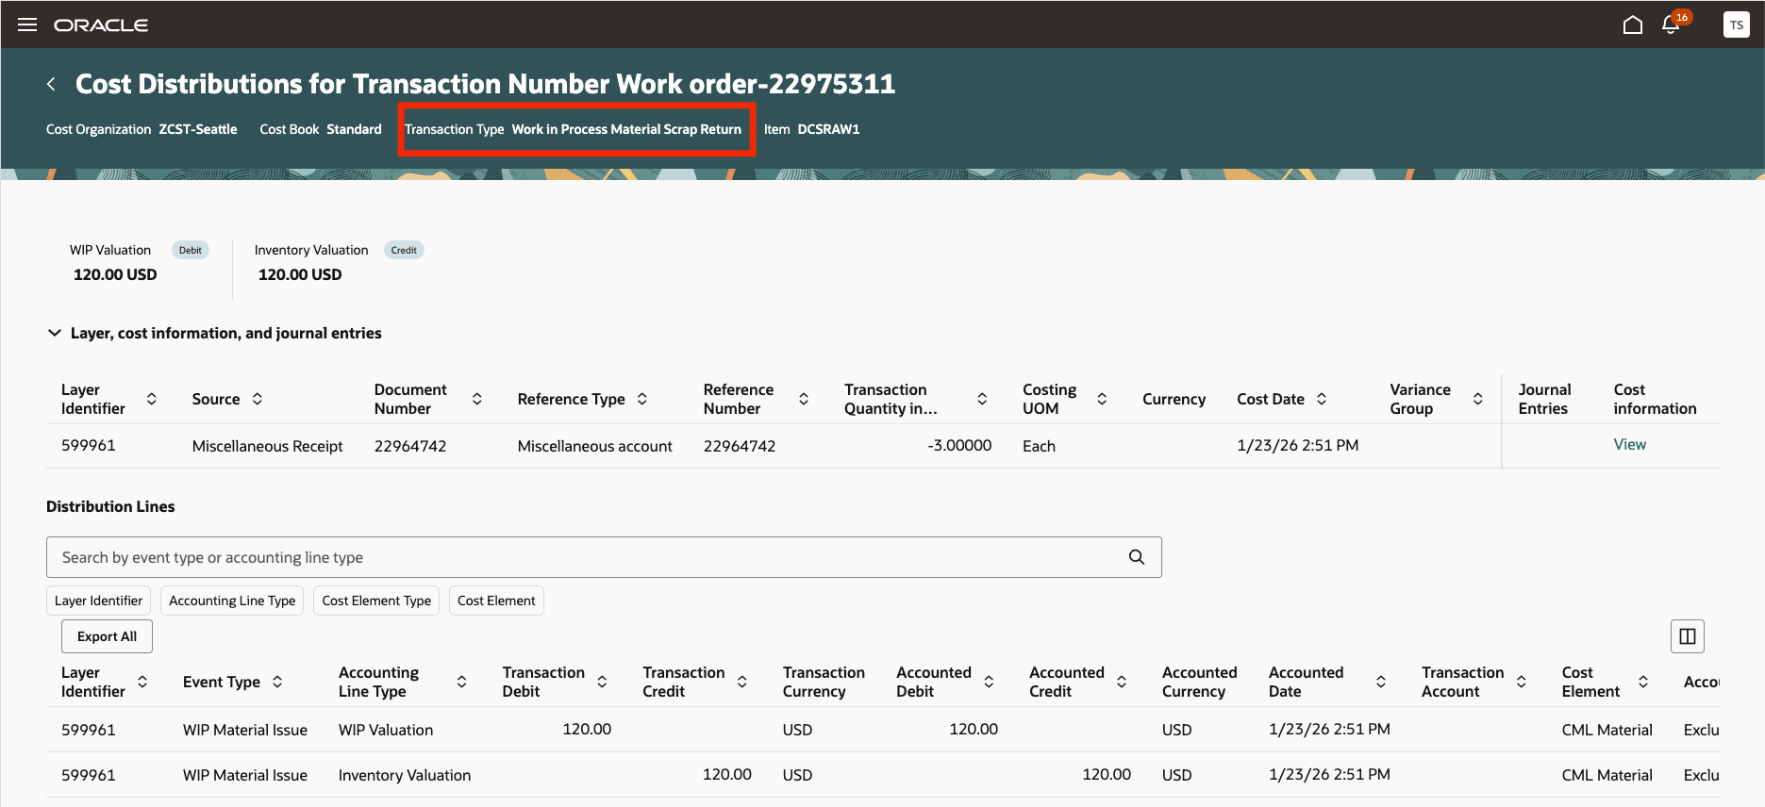The image size is (1765, 807).
Task: Open the Cost Element filter chip
Action: (496, 601)
